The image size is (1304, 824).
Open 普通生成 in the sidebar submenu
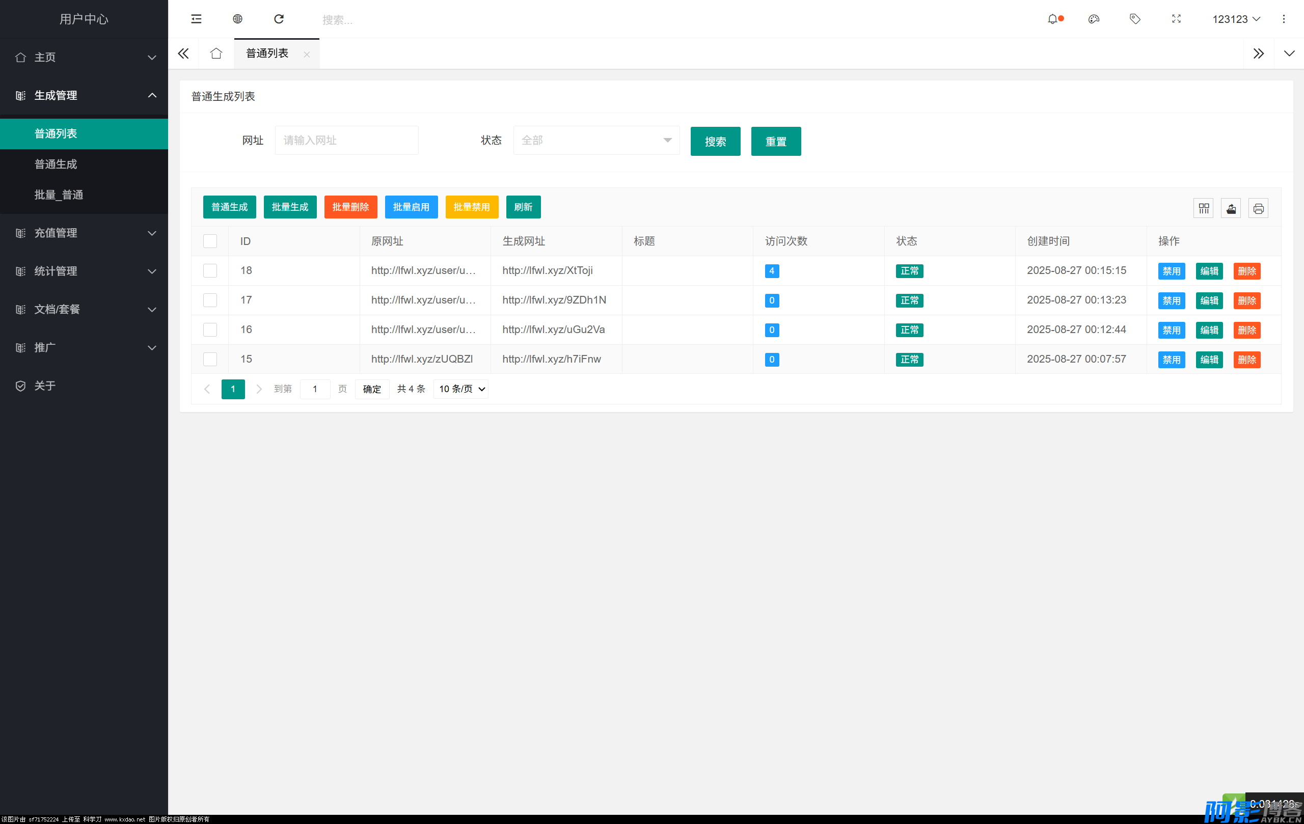coord(56,164)
